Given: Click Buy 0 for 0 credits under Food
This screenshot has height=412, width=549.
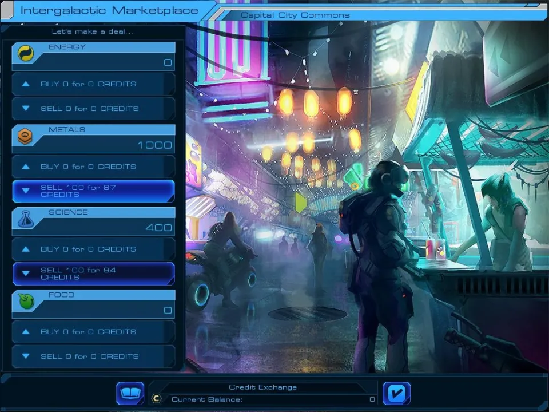Looking at the screenshot, I should (x=93, y=332).
